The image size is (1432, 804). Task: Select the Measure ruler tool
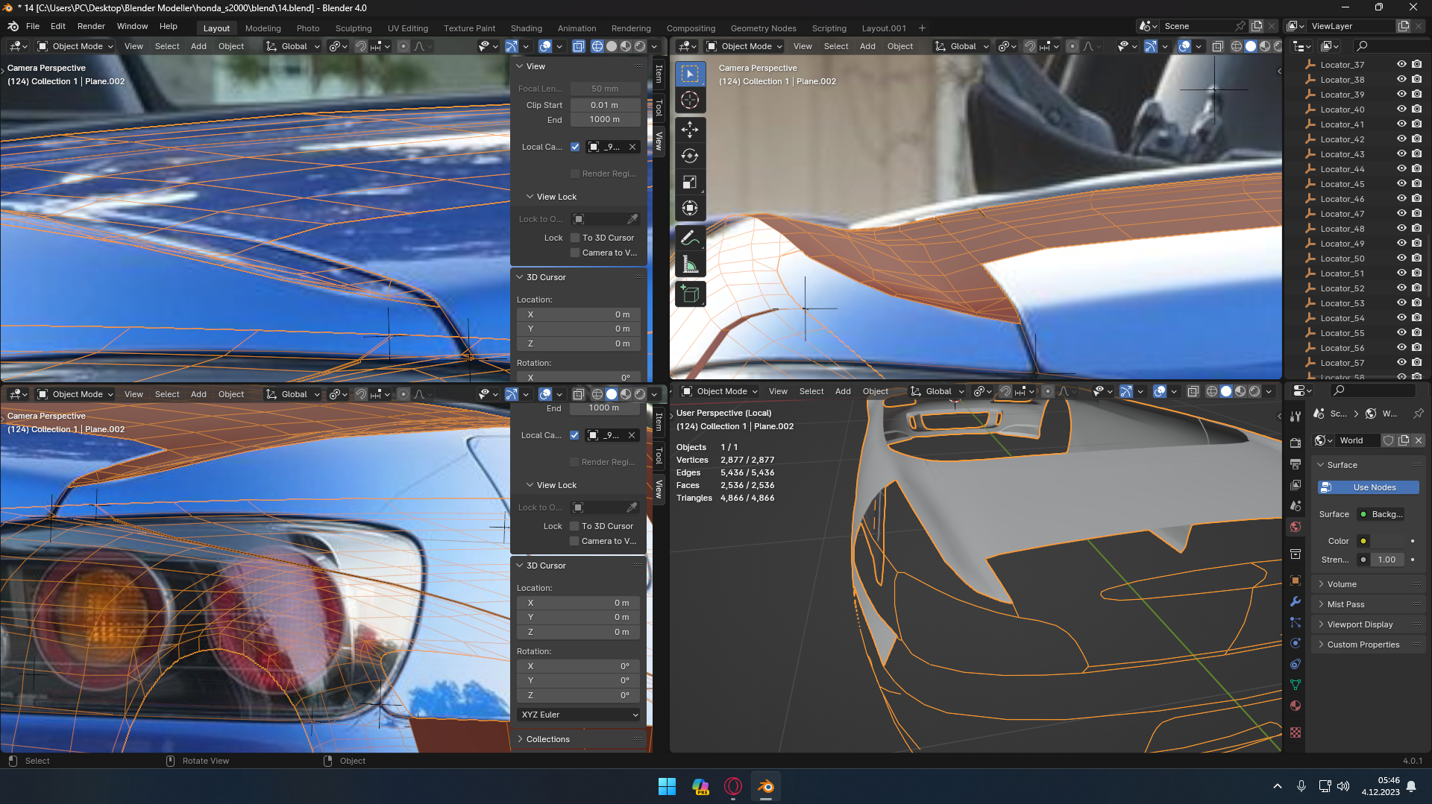[690, 265]
